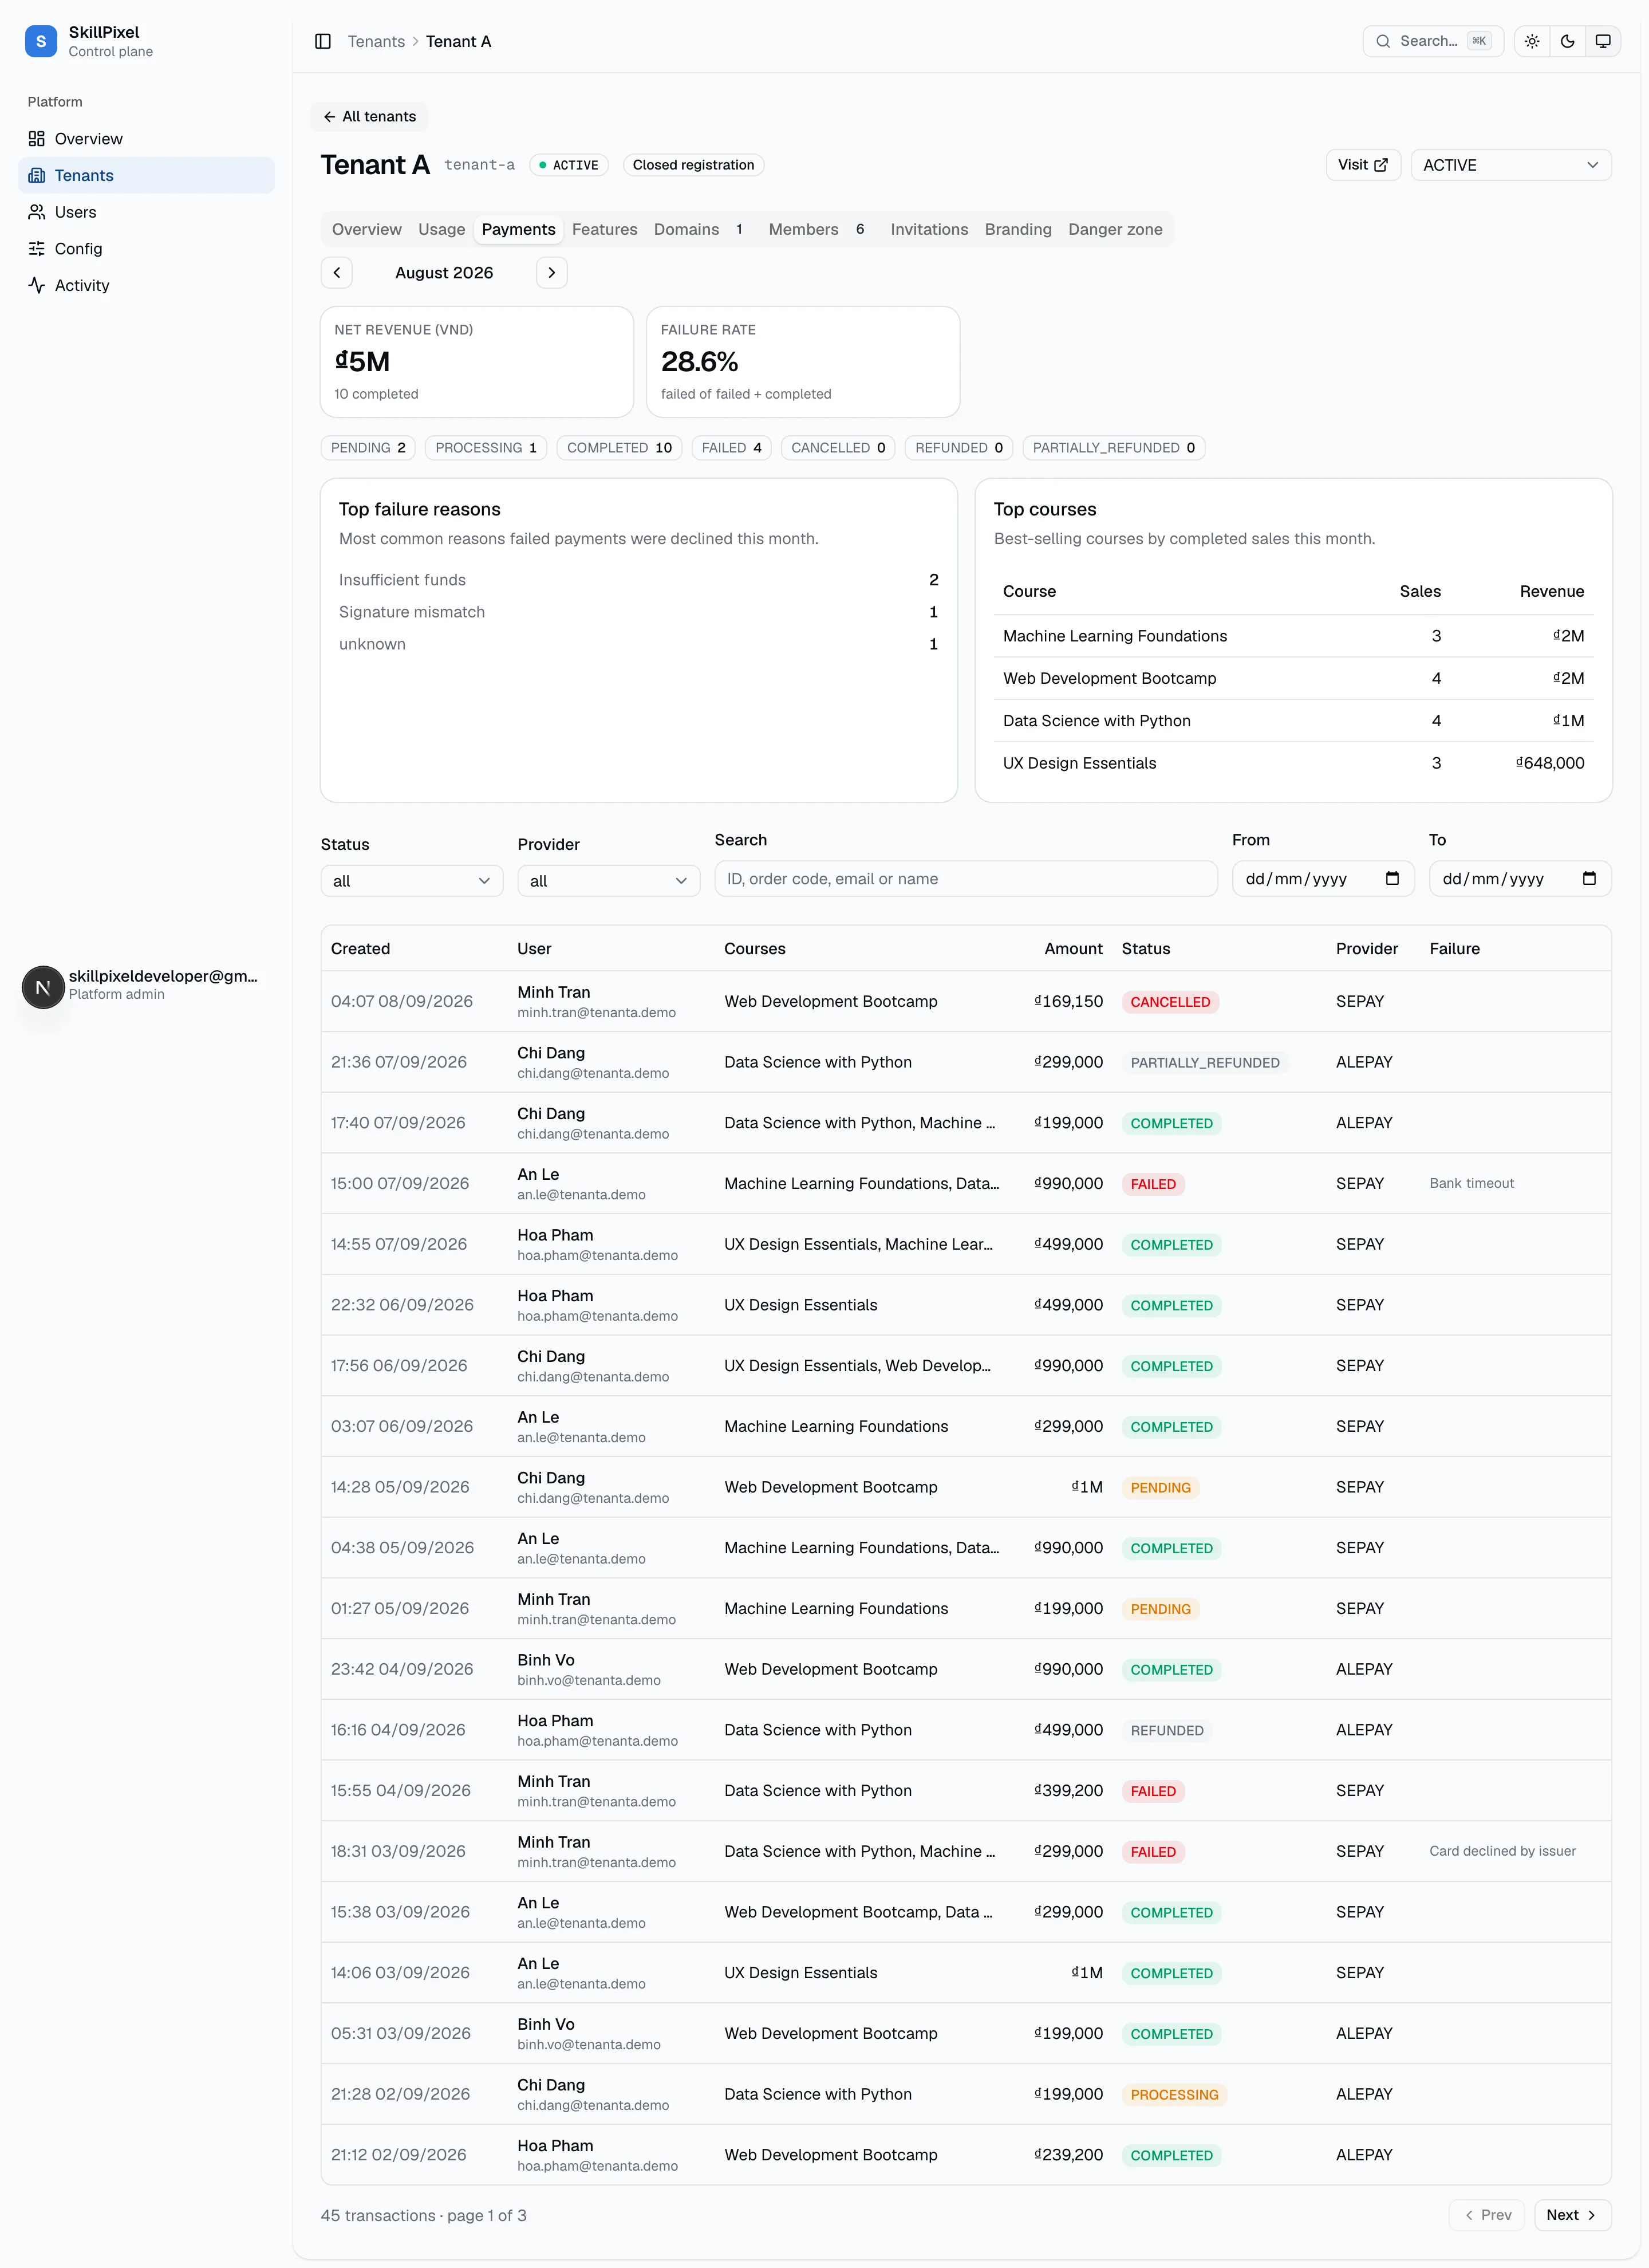Click the PROCESSING badge for Chi Dang
Screen dimensions: 1649x2268
coord(1174,2095)
